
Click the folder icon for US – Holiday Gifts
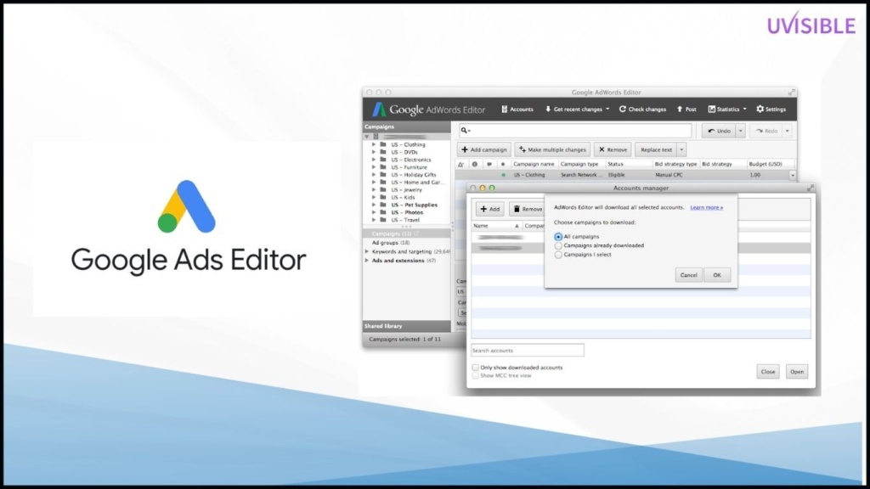383,175
